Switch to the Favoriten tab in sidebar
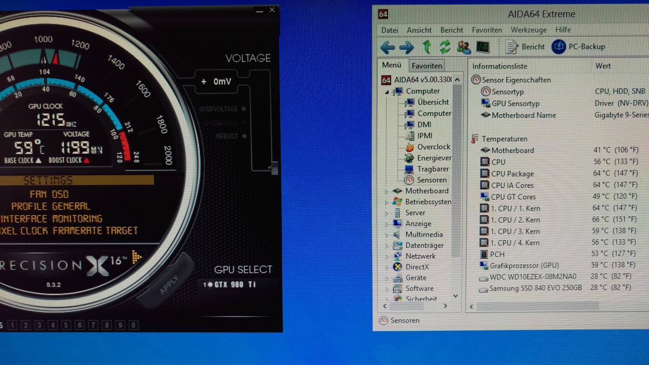The image size is (649, 365). click(x=427, y=66)
